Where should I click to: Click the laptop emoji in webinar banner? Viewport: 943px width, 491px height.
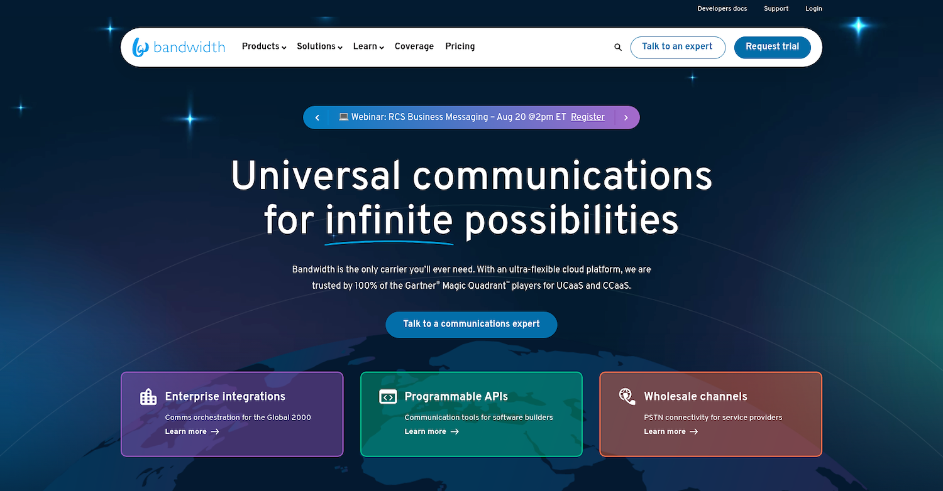tap(343, 117)
